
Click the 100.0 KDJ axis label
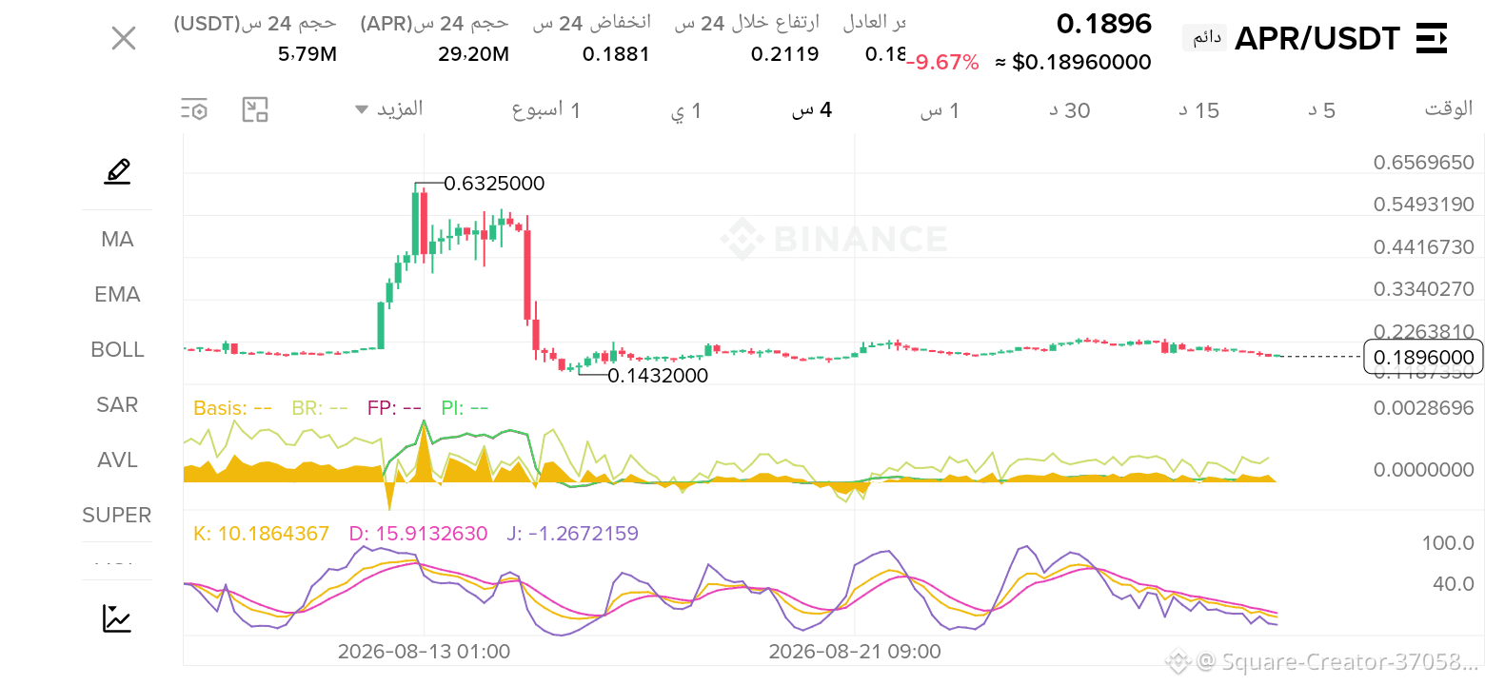click(x=1447, y=543)
